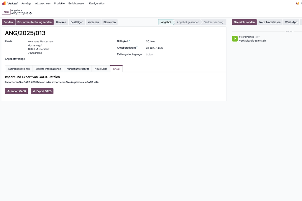Click the Angebote breadcrumb link
Screen dimensions: 302x201
[17, 10]
